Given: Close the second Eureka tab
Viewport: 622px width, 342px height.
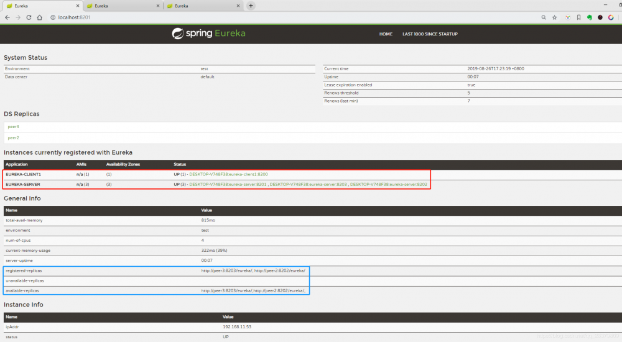Looking at the screenshot, I should [x=158, y=6].
